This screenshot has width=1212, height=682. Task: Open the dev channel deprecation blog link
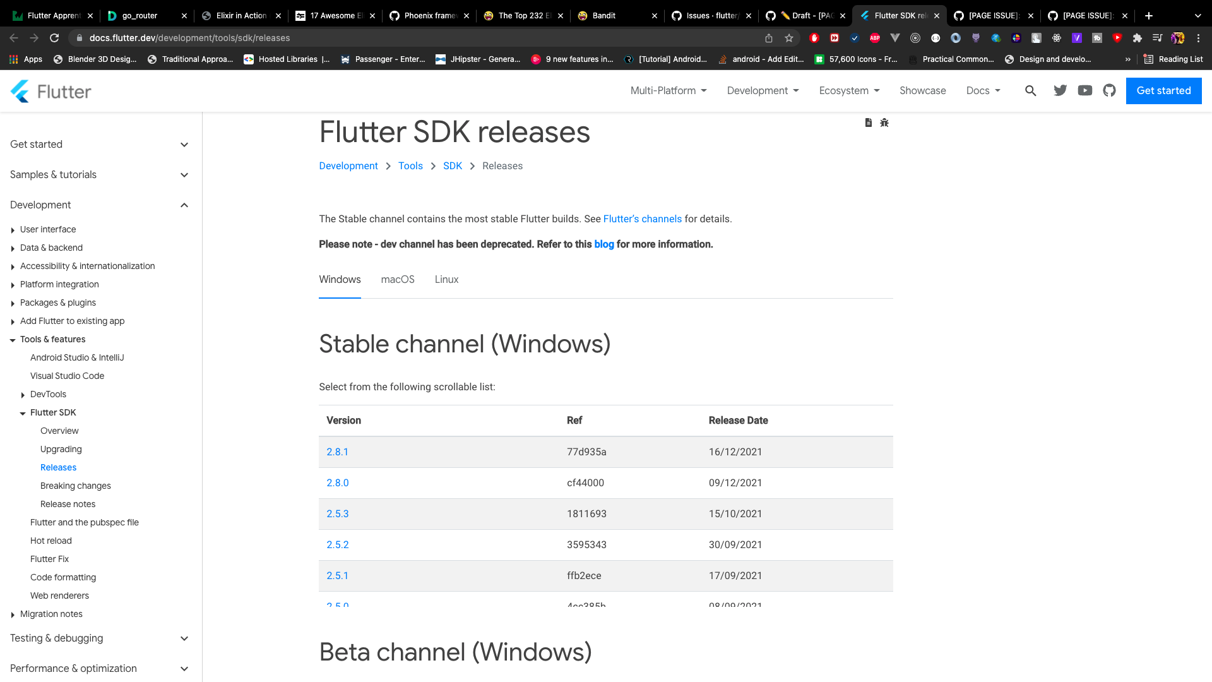pyautogui.click(x=604, y=244)
